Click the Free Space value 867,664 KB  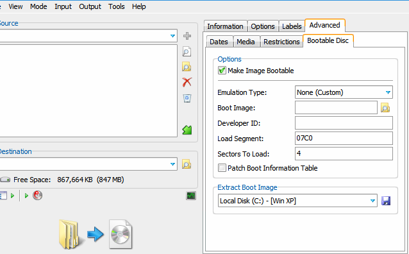click(75, 180)
